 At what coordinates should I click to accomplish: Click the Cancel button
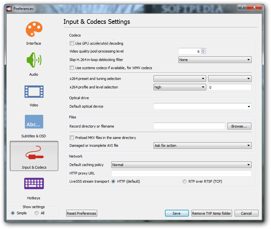click(246, 213)
